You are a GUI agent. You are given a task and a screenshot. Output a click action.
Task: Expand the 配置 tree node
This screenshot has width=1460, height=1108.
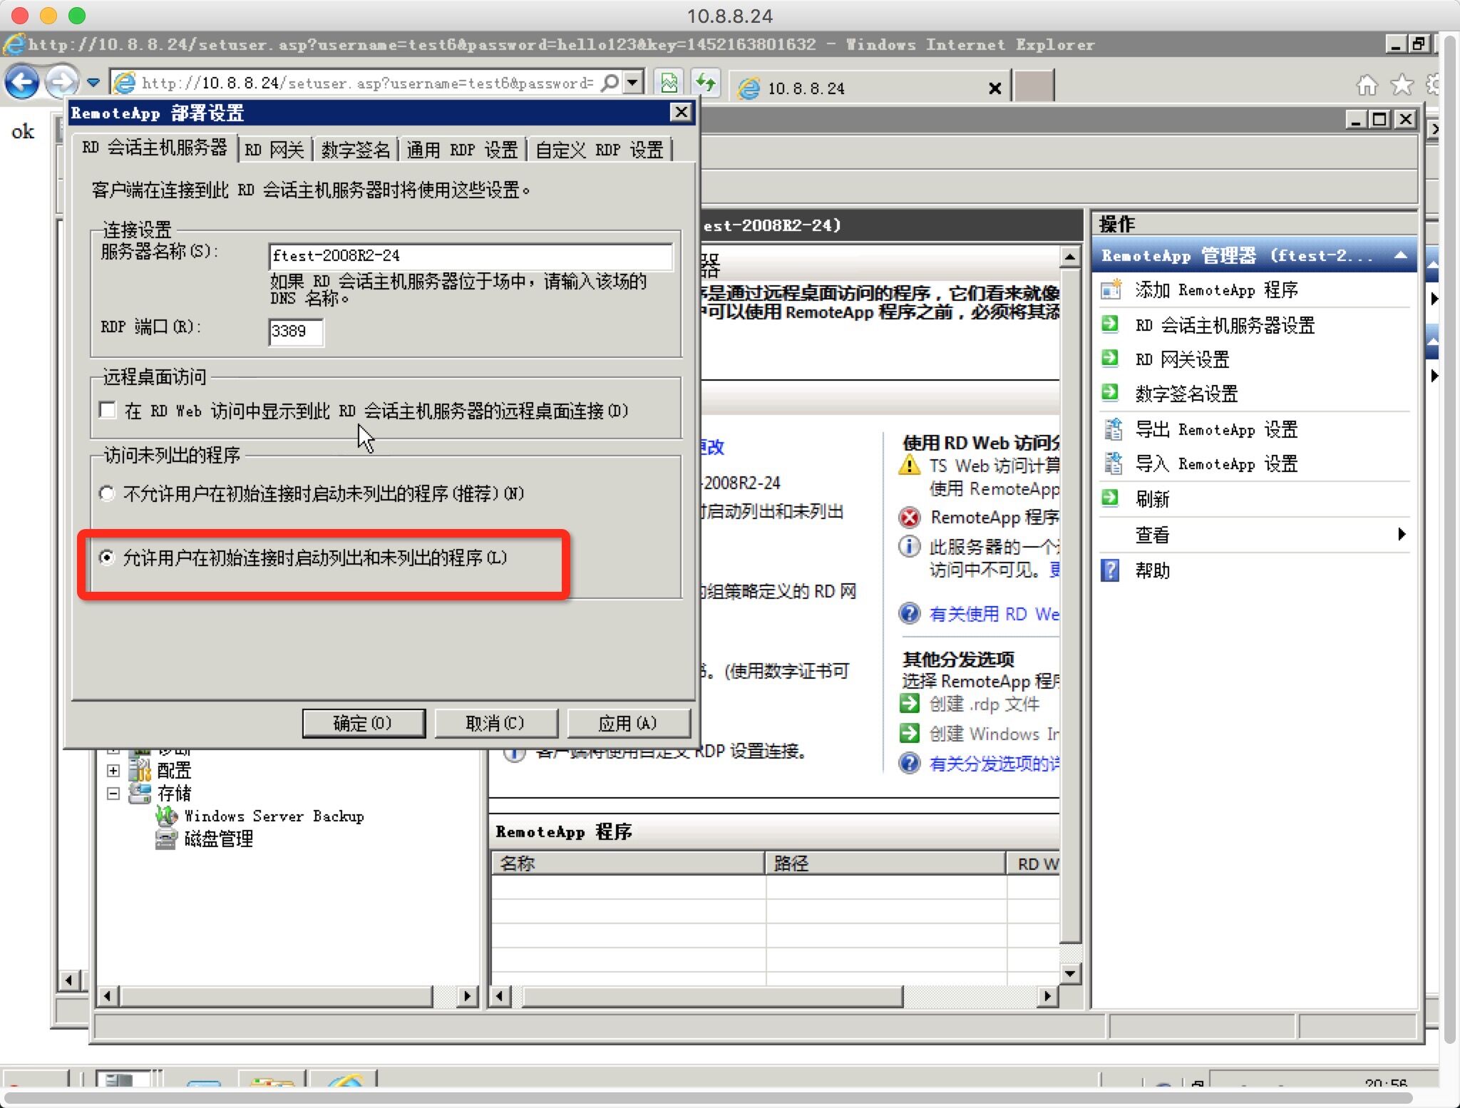[113, 770]
